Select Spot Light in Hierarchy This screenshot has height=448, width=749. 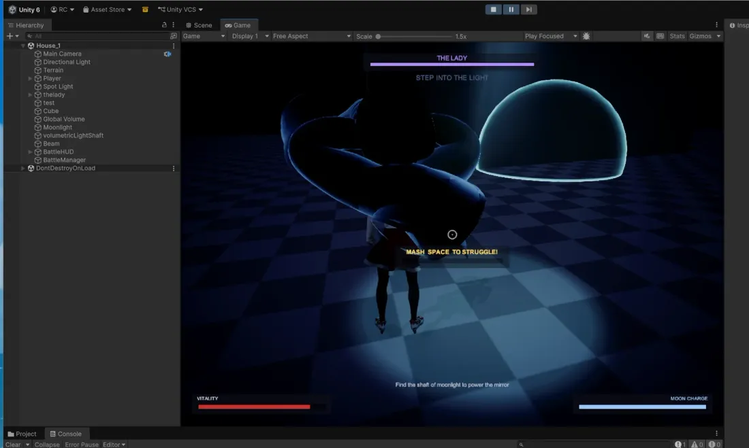coord(58,86)
